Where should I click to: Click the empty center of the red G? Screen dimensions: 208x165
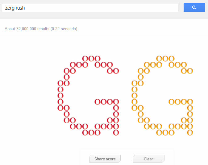85,93
